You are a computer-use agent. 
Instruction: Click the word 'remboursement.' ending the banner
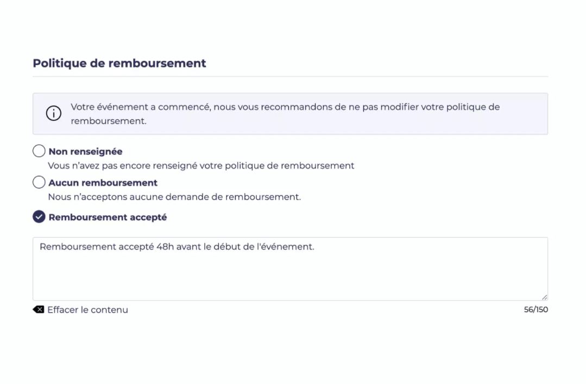click(109, 121)
